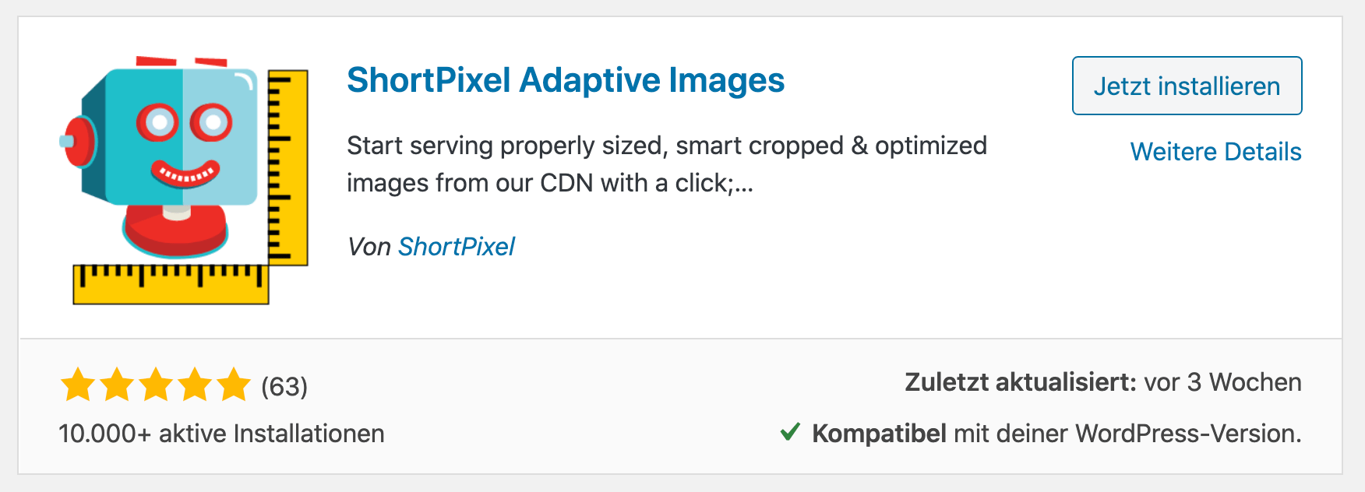Click the horizontal yellow ruler in the icon
This screenshot has width=1365, height=492.
pyautogui.click(x=171, y=284)
